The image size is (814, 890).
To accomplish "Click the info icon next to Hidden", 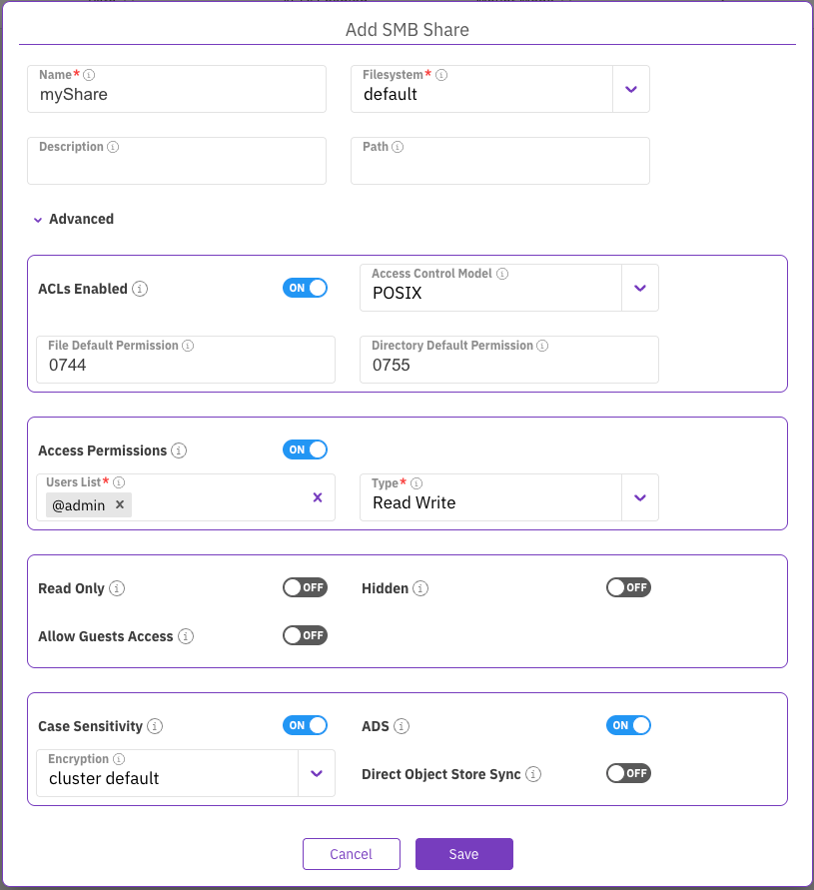I will coord(420,588).
